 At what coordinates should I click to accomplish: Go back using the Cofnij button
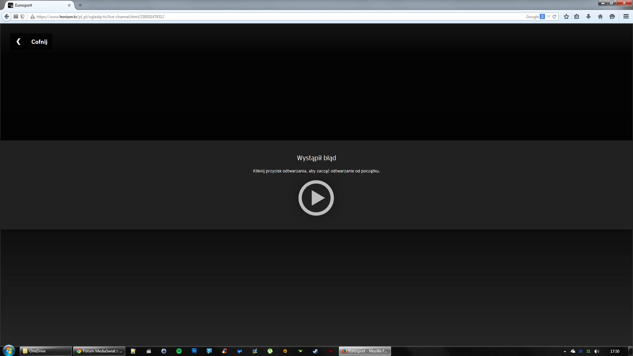tap(31, 42)
